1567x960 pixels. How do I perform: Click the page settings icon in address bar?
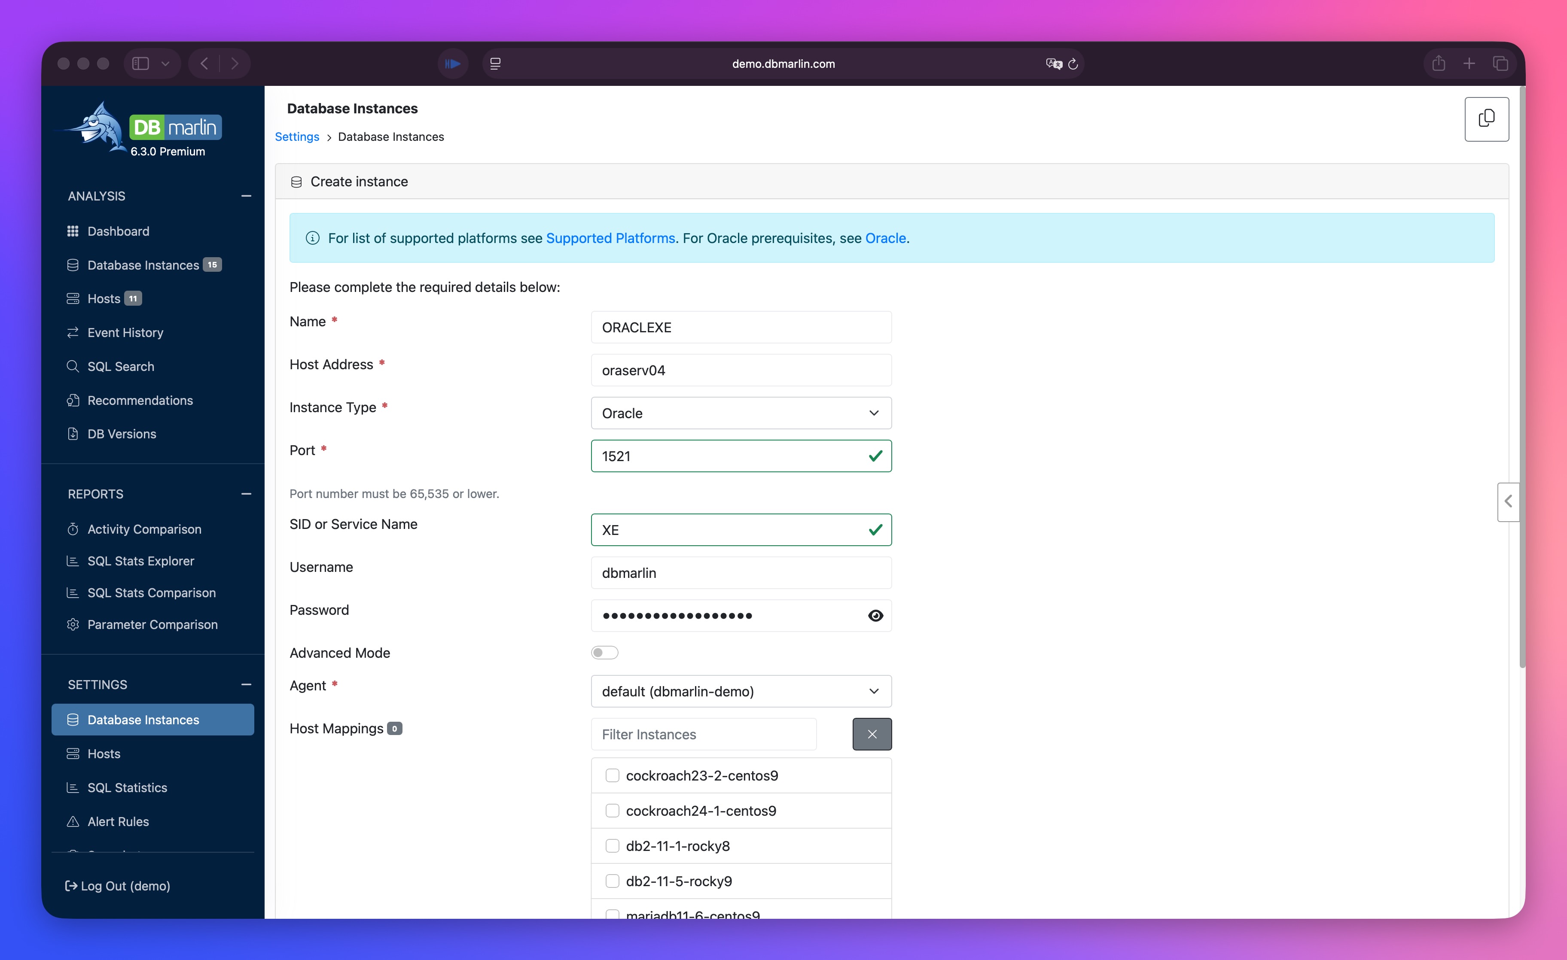pos(495,64)
